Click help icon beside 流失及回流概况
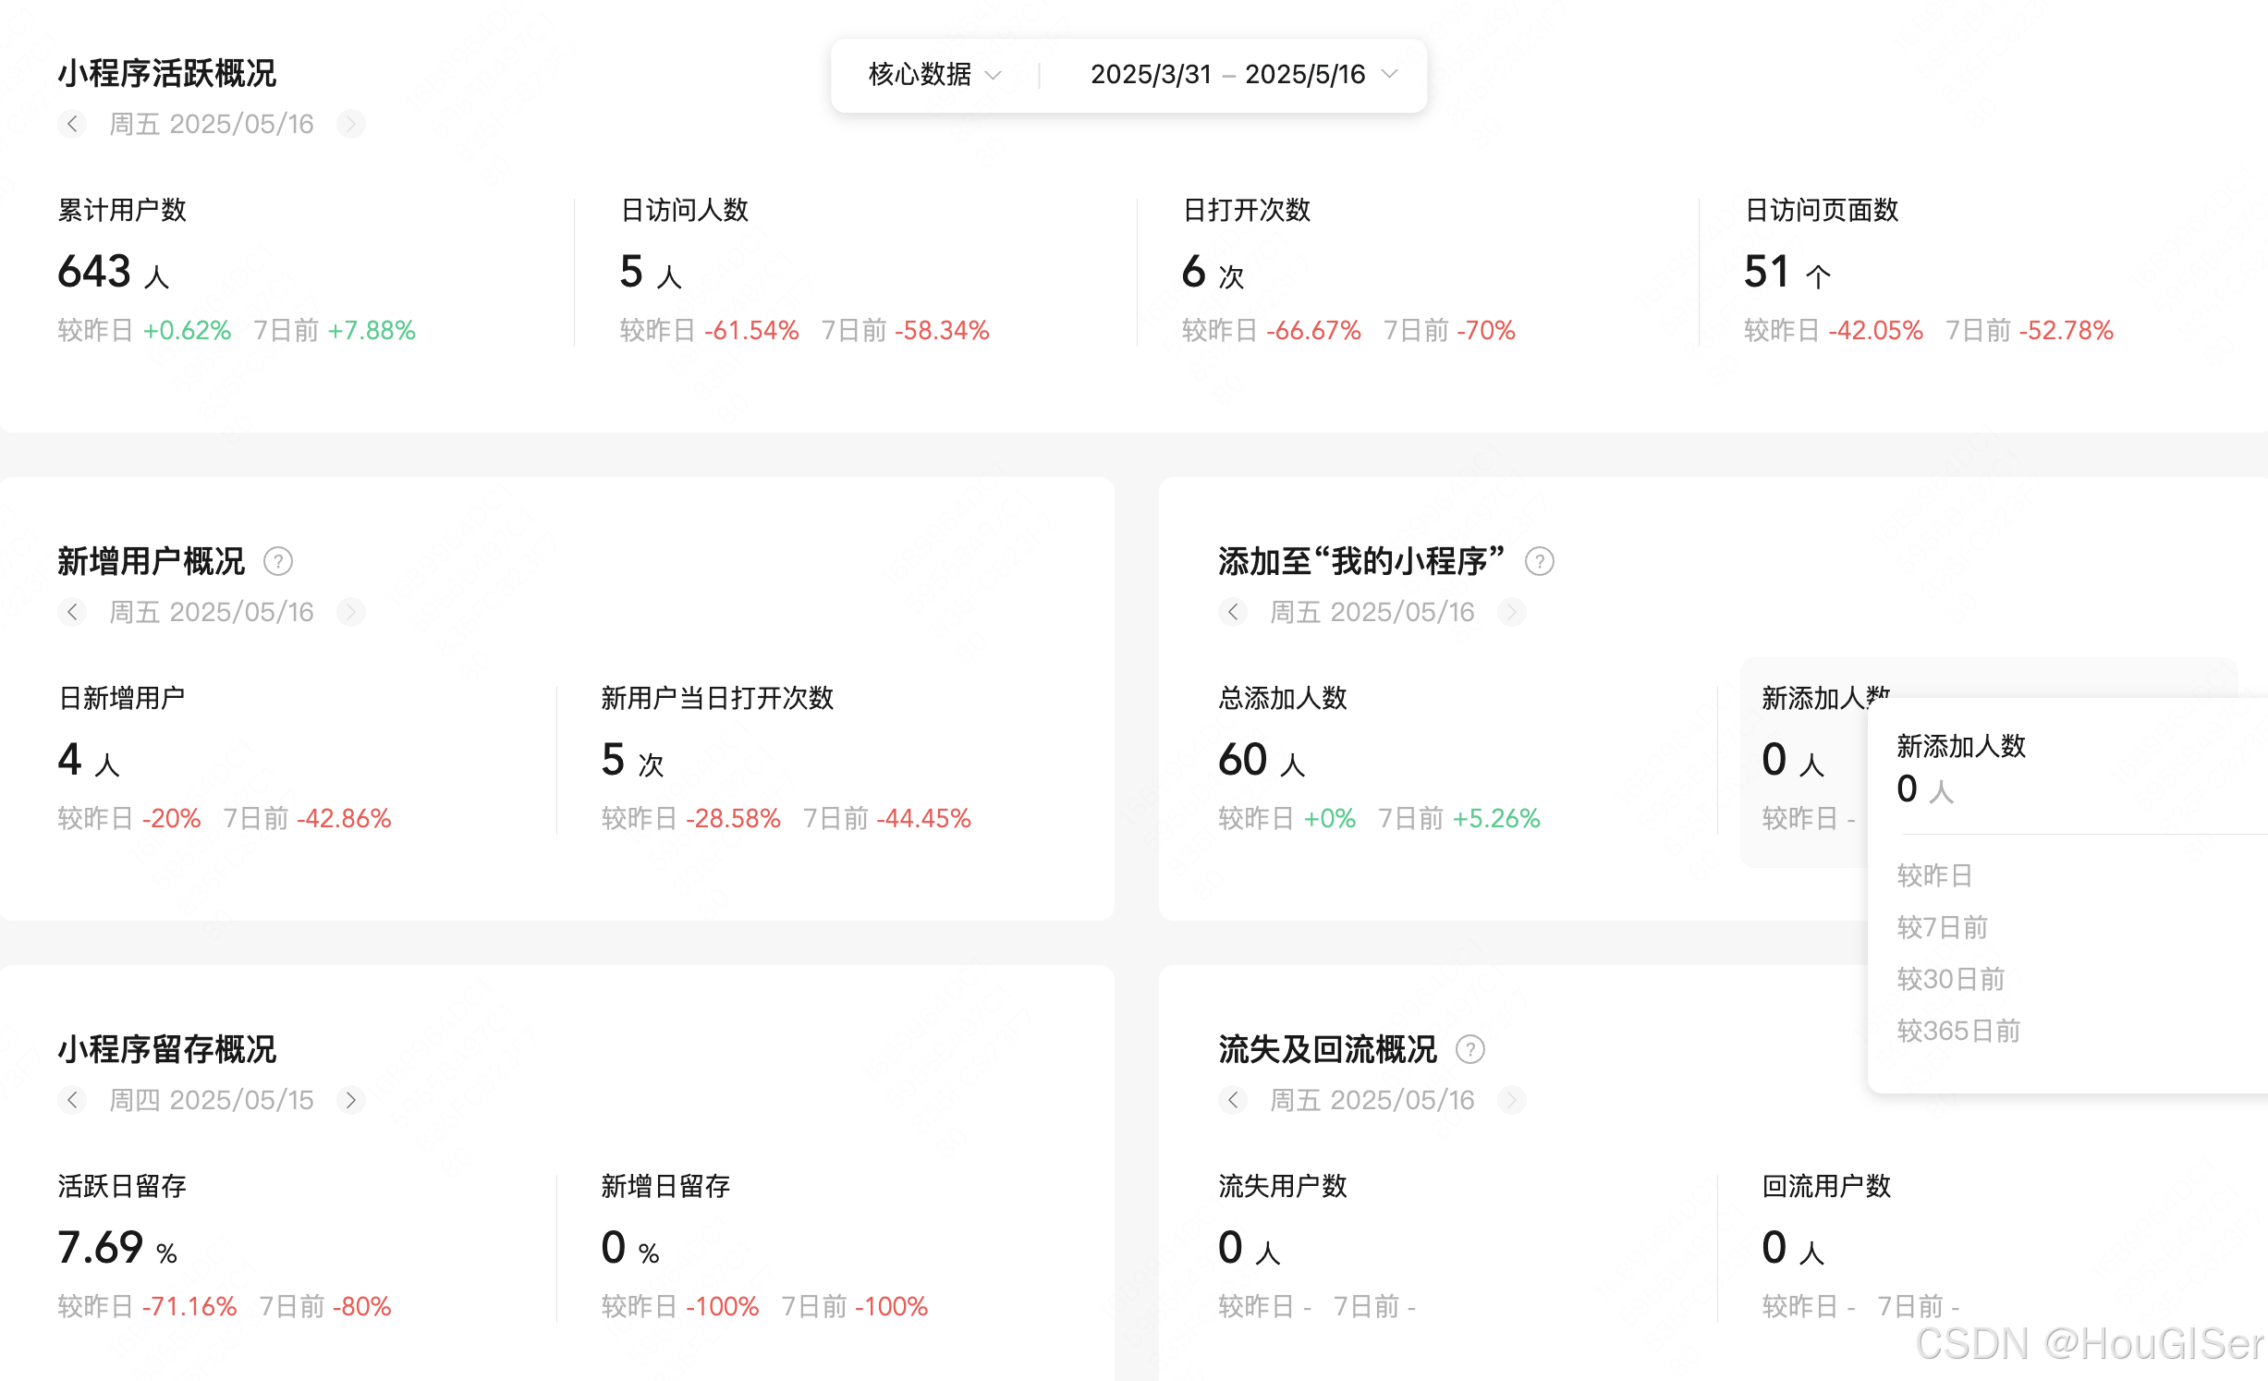Image resolution: width=2268 pixels, height=1381 pixels. [1469, 1049]
